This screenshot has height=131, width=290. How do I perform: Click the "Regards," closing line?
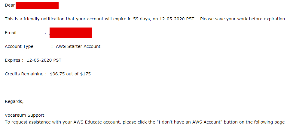coord(14,101)
